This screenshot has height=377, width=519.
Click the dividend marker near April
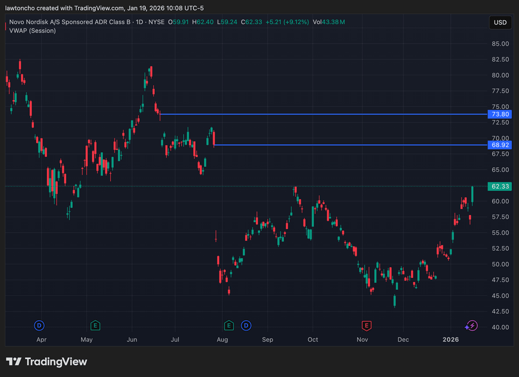39,326
